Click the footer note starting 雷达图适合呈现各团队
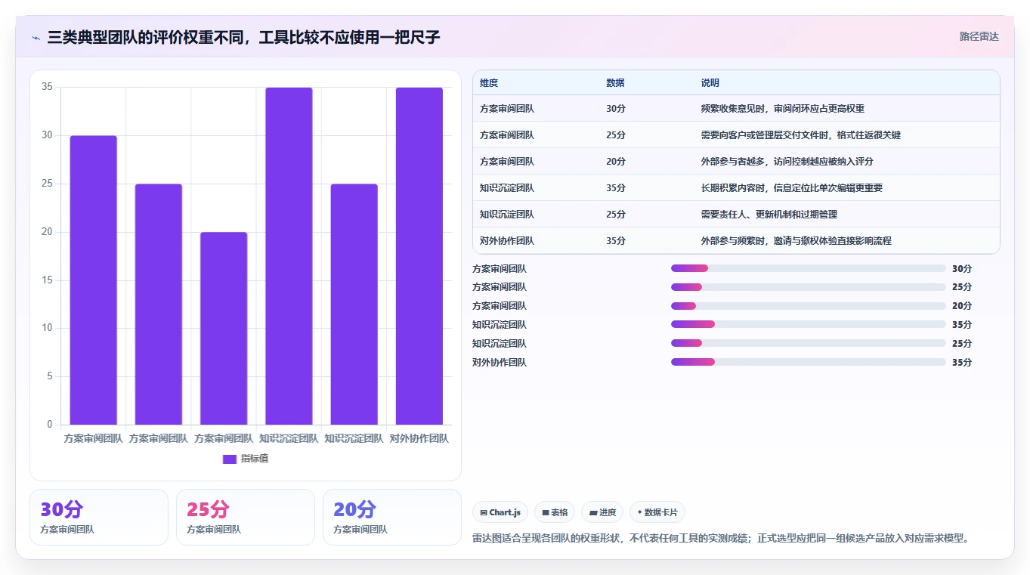 pyautogui.click(x=721, y=539)
